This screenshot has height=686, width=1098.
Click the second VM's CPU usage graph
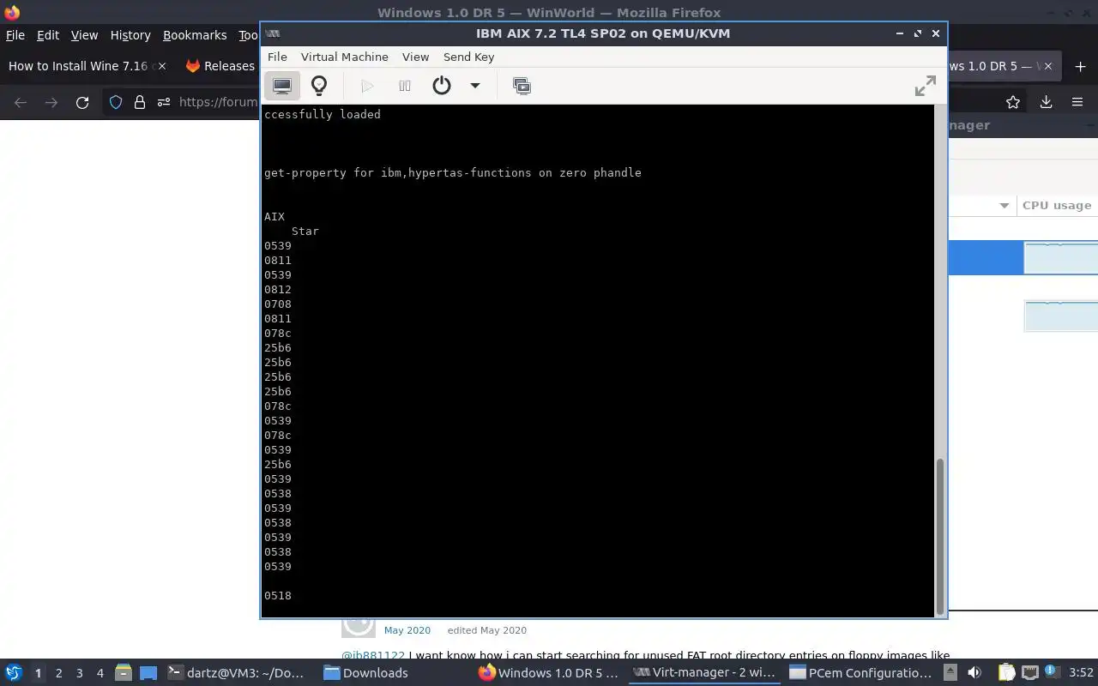pyautogui.click(x=1061, y=316)
